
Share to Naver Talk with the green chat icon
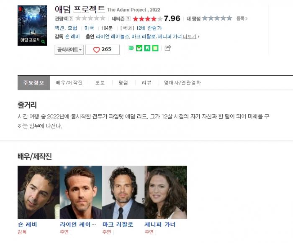[x=131, y=48]
